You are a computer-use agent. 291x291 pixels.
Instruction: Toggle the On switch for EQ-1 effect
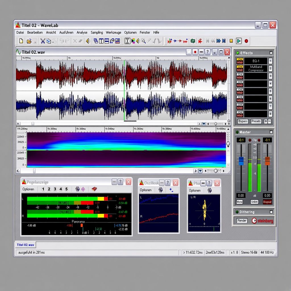tap(240, 59)
